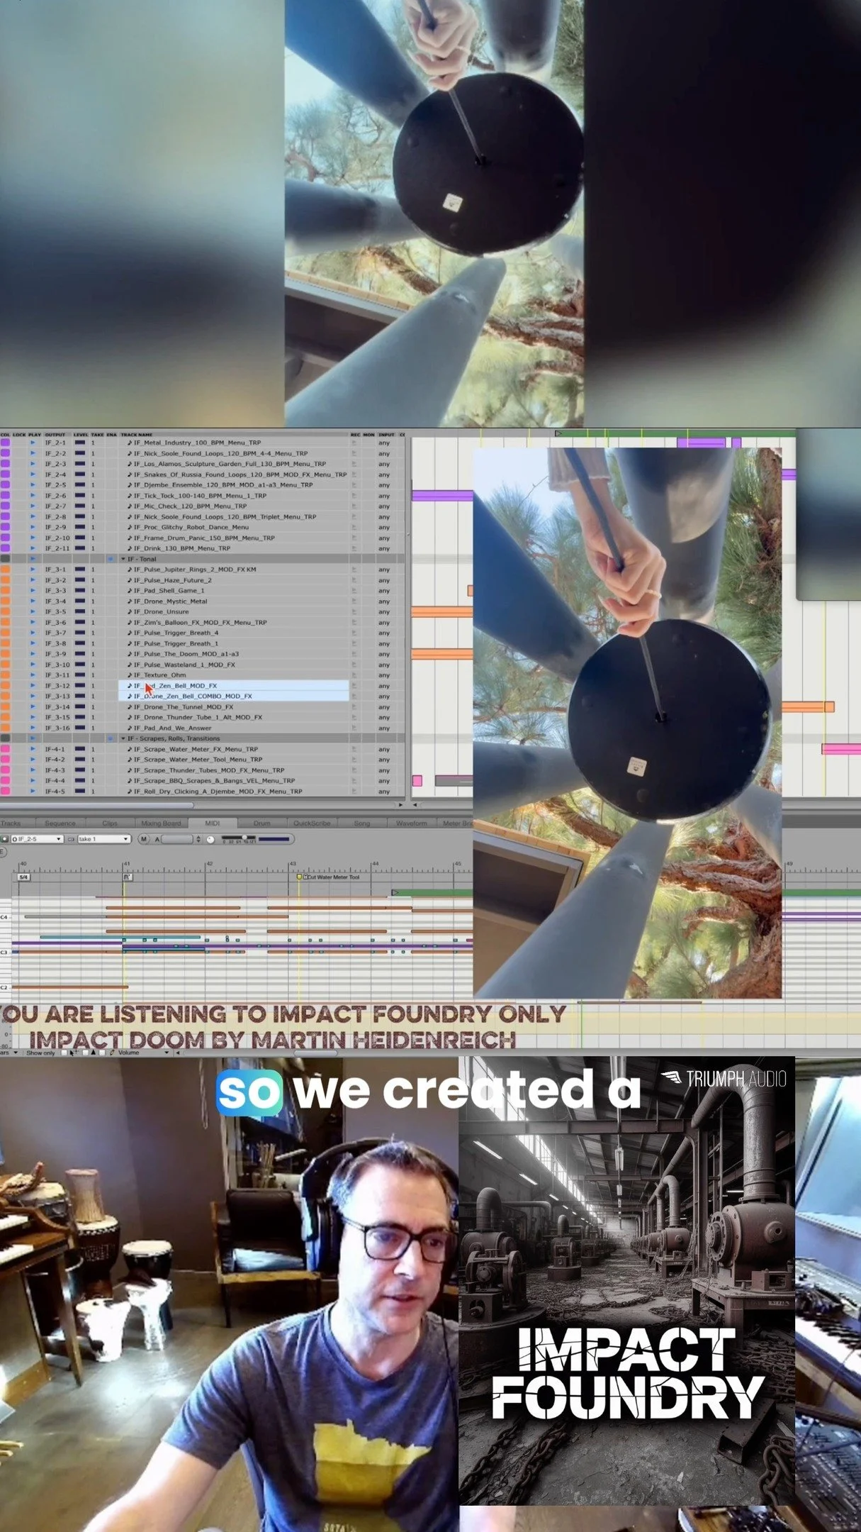Viewport: 861px width, 1532px height.
Task: Switch to the Mixing Board tab
Action: (161, 823)
